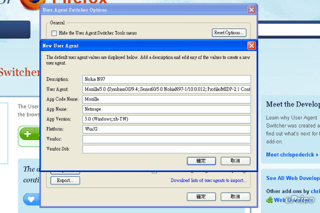Click the Description: label text
Viewport: 320px width, 213px height.
[x=57, y=79]
